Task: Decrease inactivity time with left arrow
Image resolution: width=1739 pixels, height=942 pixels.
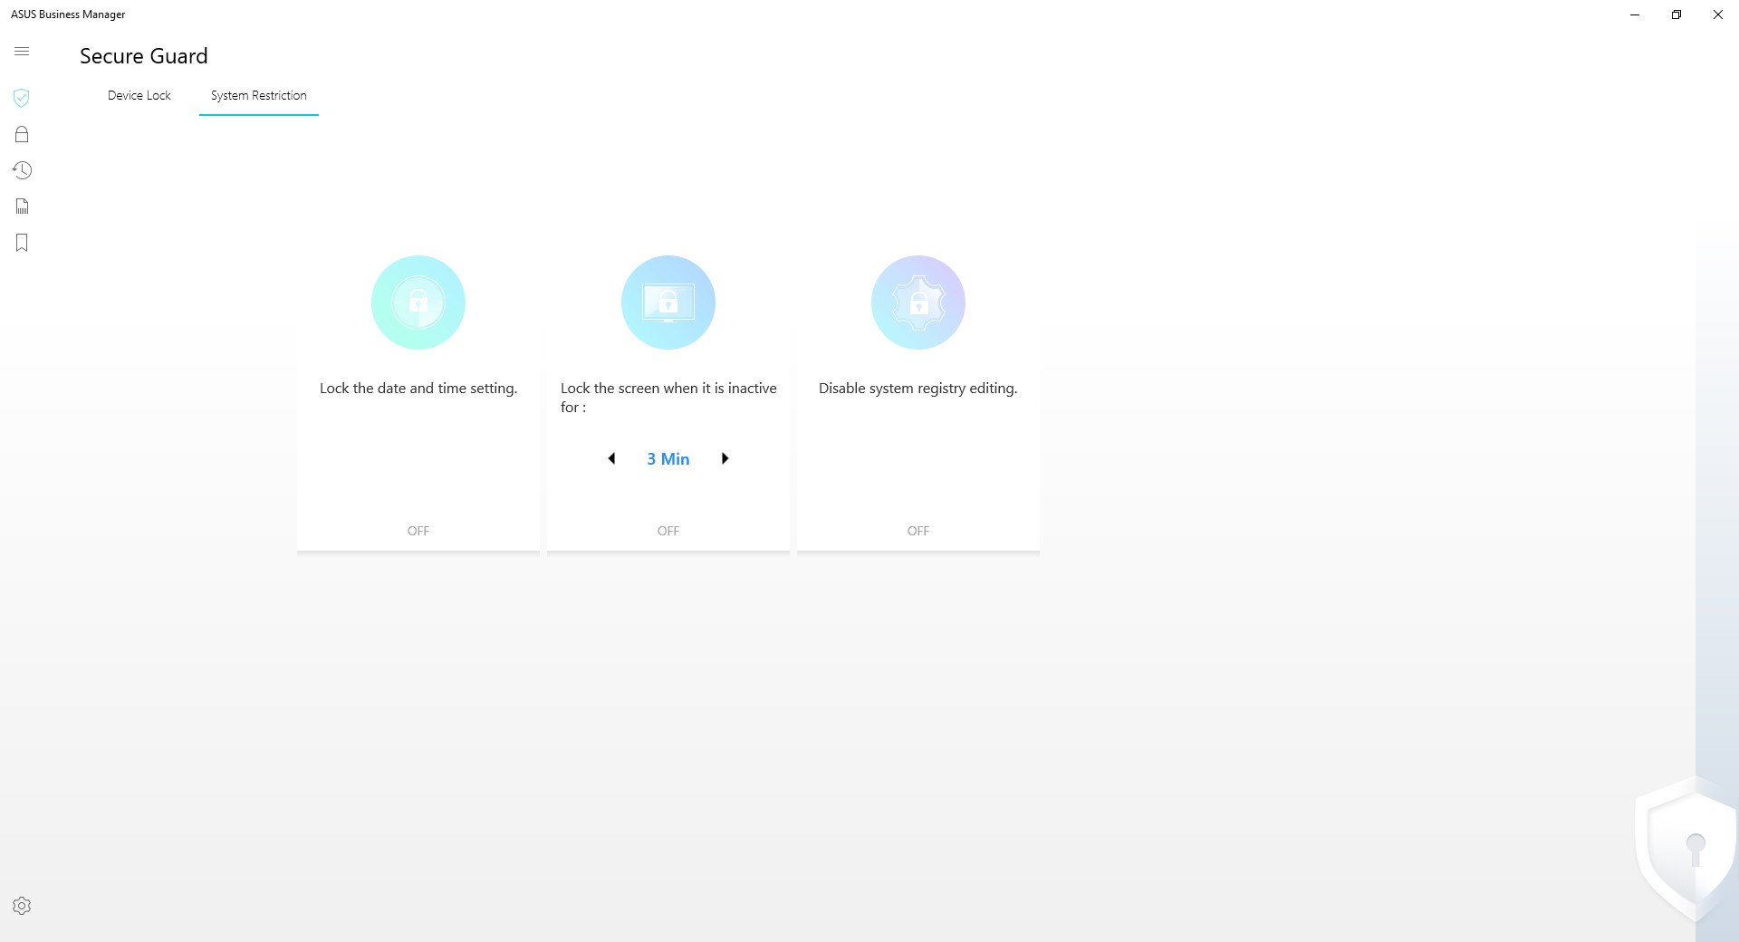Action: (611, 458)
